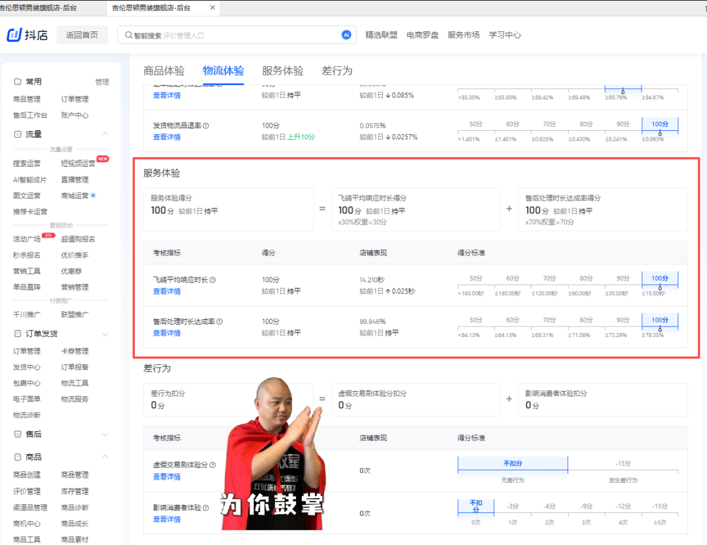
Task: Click the AI icon in search box
Action: click(x=346, y=35)
